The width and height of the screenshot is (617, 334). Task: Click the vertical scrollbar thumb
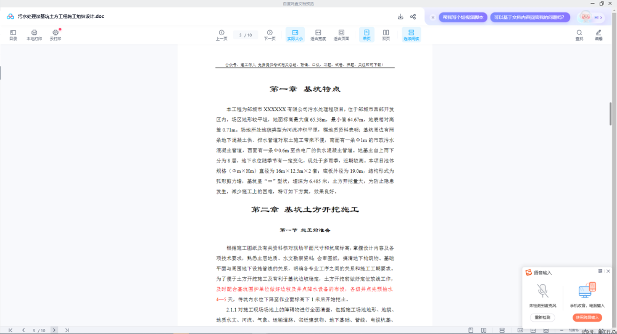[611, 114]
